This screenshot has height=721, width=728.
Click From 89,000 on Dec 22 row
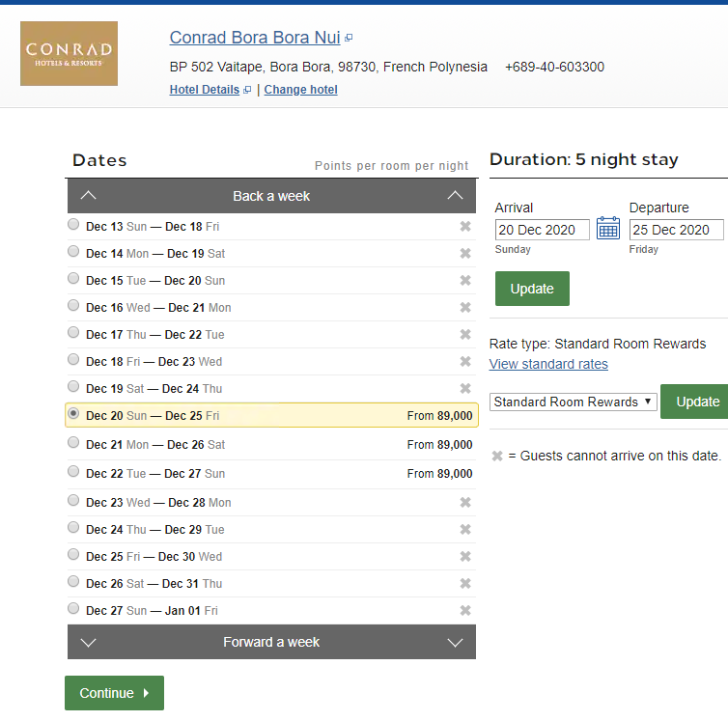(x=439, y=474)
